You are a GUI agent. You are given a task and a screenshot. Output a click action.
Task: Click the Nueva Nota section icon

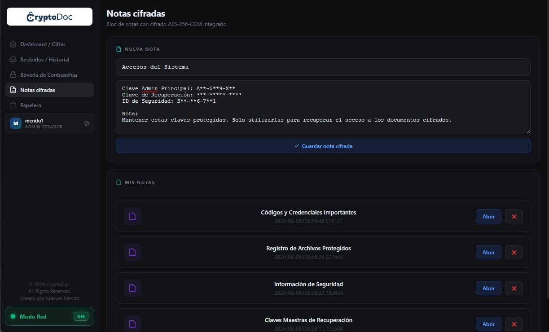(x=119, y=49)
